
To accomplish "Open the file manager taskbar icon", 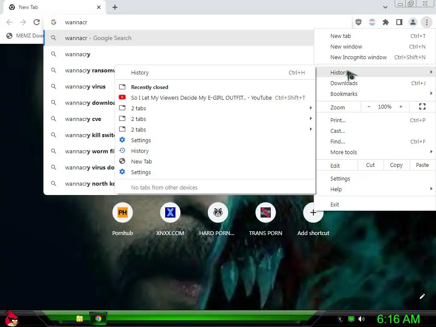I will pos(80,318).
